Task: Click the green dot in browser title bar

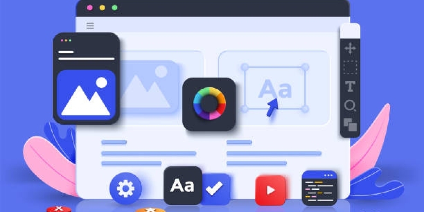Action: (114, 7)
